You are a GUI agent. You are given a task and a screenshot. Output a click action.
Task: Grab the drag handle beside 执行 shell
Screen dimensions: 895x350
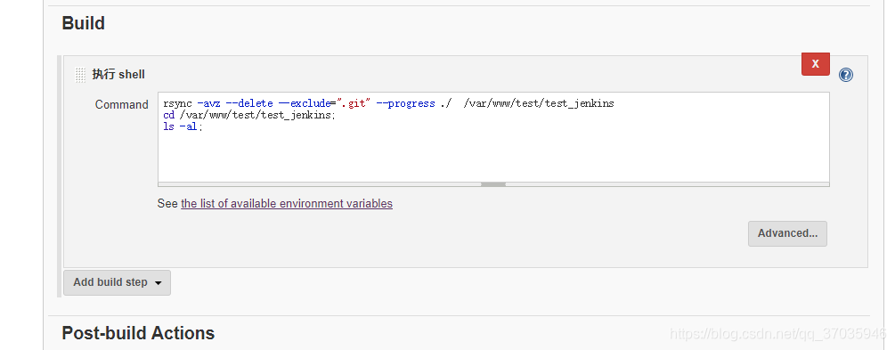80,75
